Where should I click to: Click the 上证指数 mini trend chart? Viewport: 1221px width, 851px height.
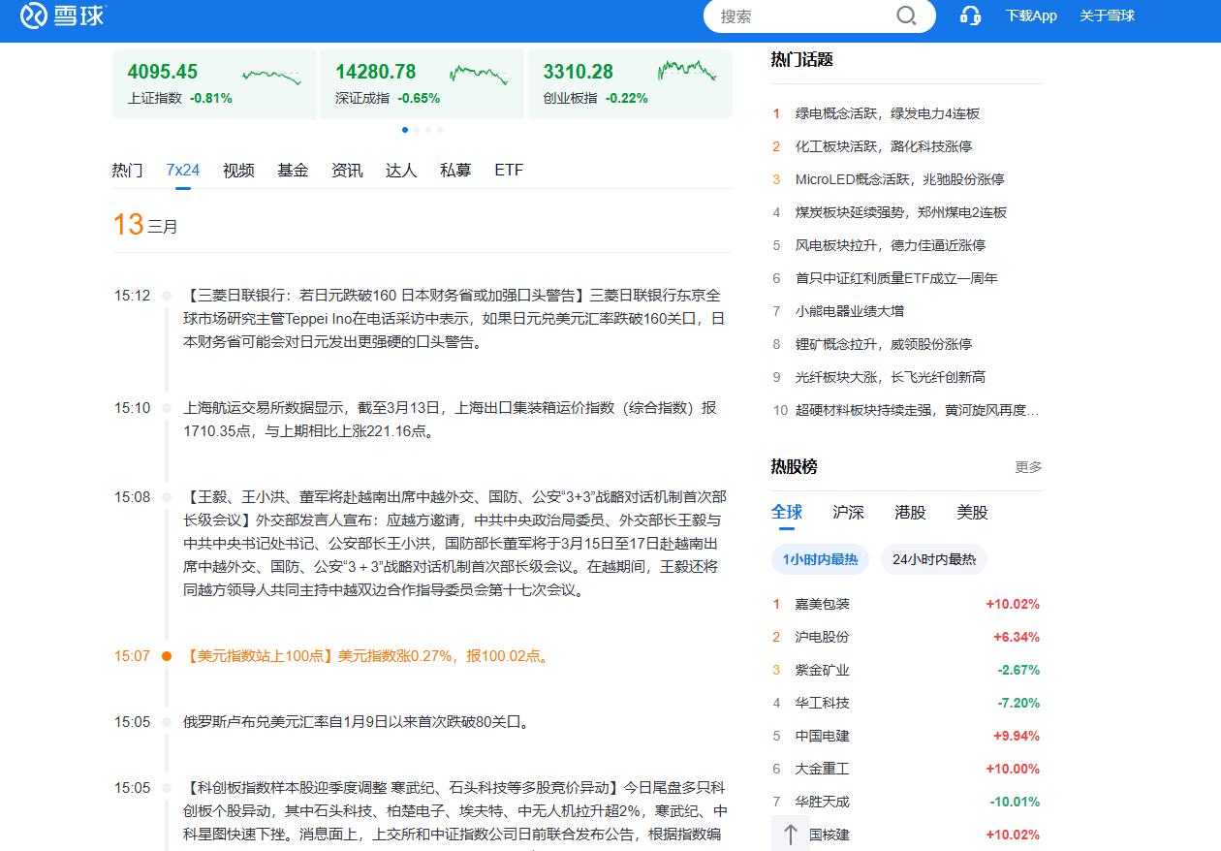pyautogui.click(x=272, y=75)
